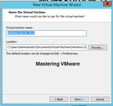
Task: Go to previous step with Back
Action: click(x=59, y=99)
